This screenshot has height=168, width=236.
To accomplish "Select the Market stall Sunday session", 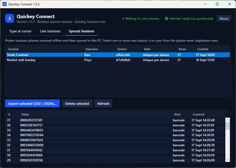I will click(x=118, y=60).
